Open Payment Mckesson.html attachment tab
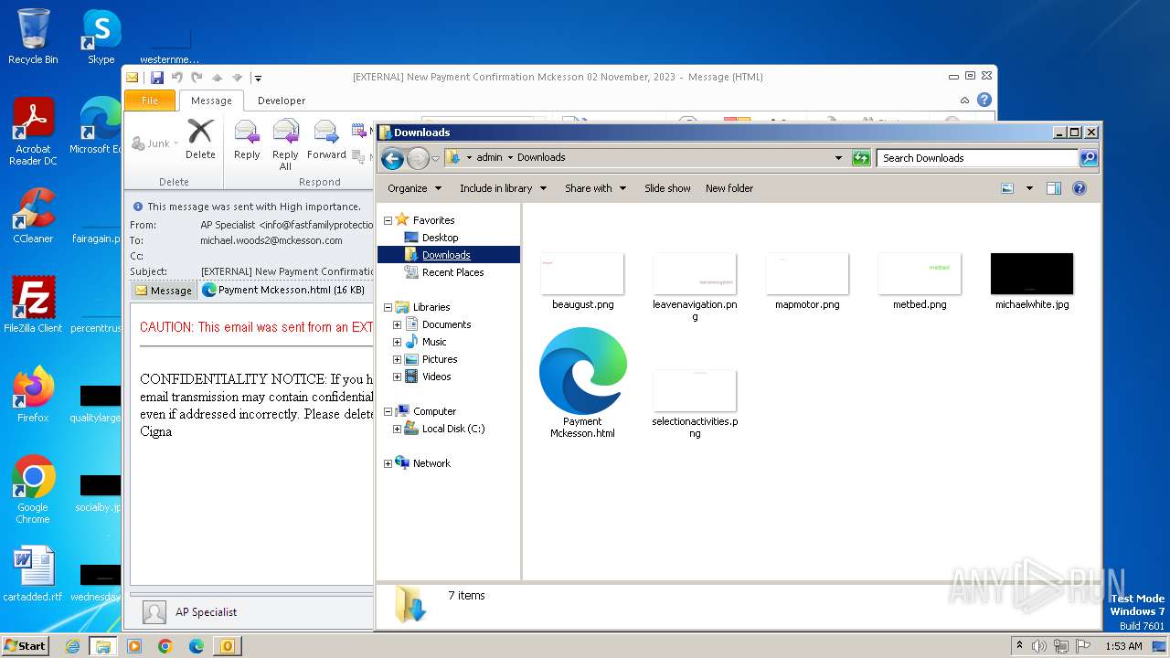The image size is (1170, 658). [283, 291]
